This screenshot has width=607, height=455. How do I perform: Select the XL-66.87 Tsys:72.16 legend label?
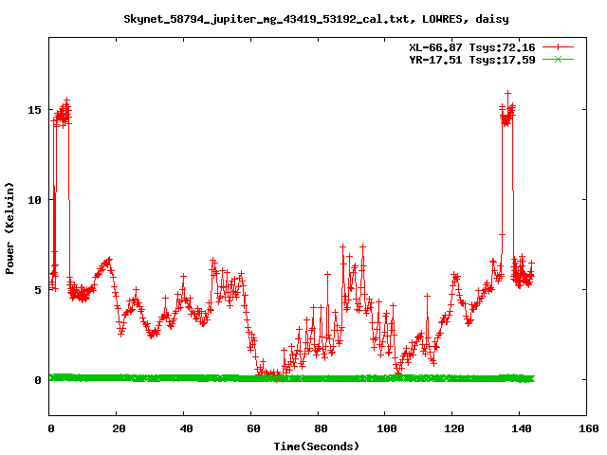(x=472, y=47)
